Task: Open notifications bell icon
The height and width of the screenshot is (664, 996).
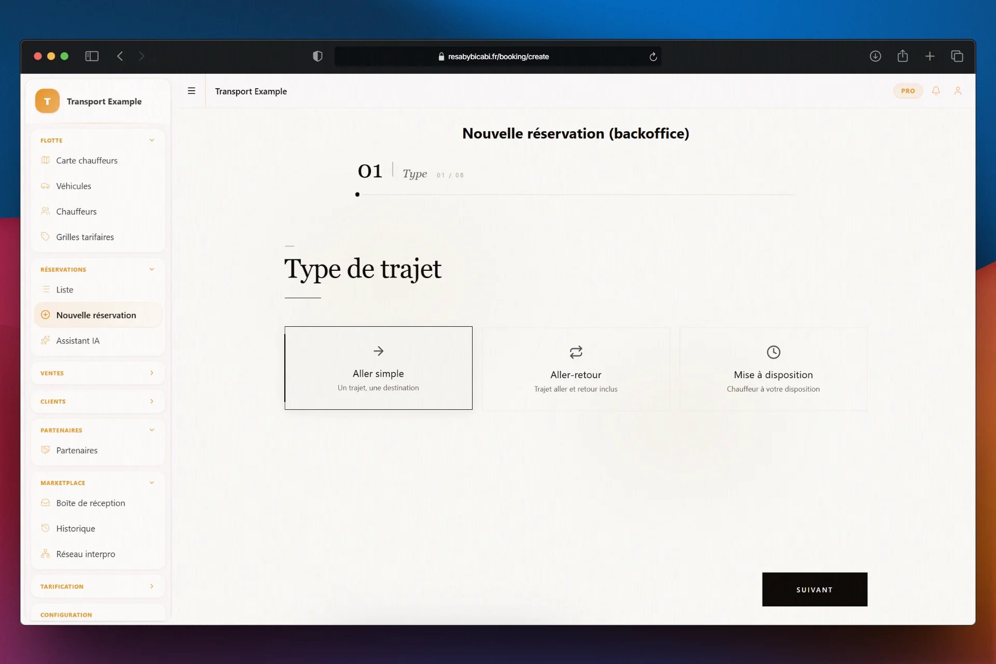Action: [x=936, y=91]
